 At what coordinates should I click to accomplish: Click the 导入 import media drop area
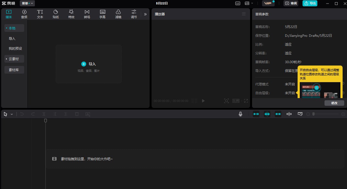point(89,64)
